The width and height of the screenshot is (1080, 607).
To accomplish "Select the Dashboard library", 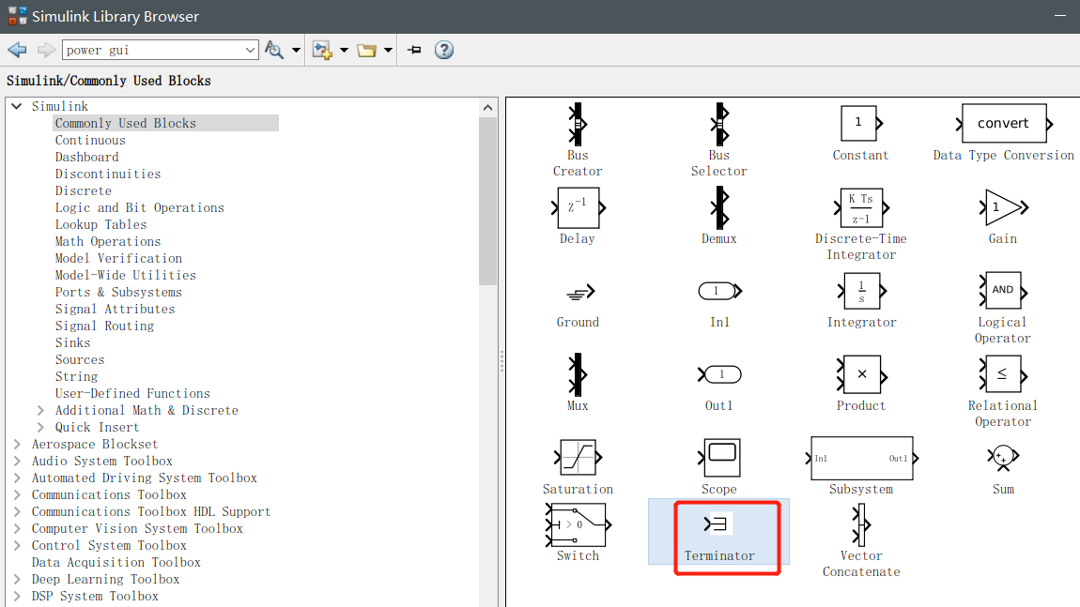I will [x=86, y=157].
